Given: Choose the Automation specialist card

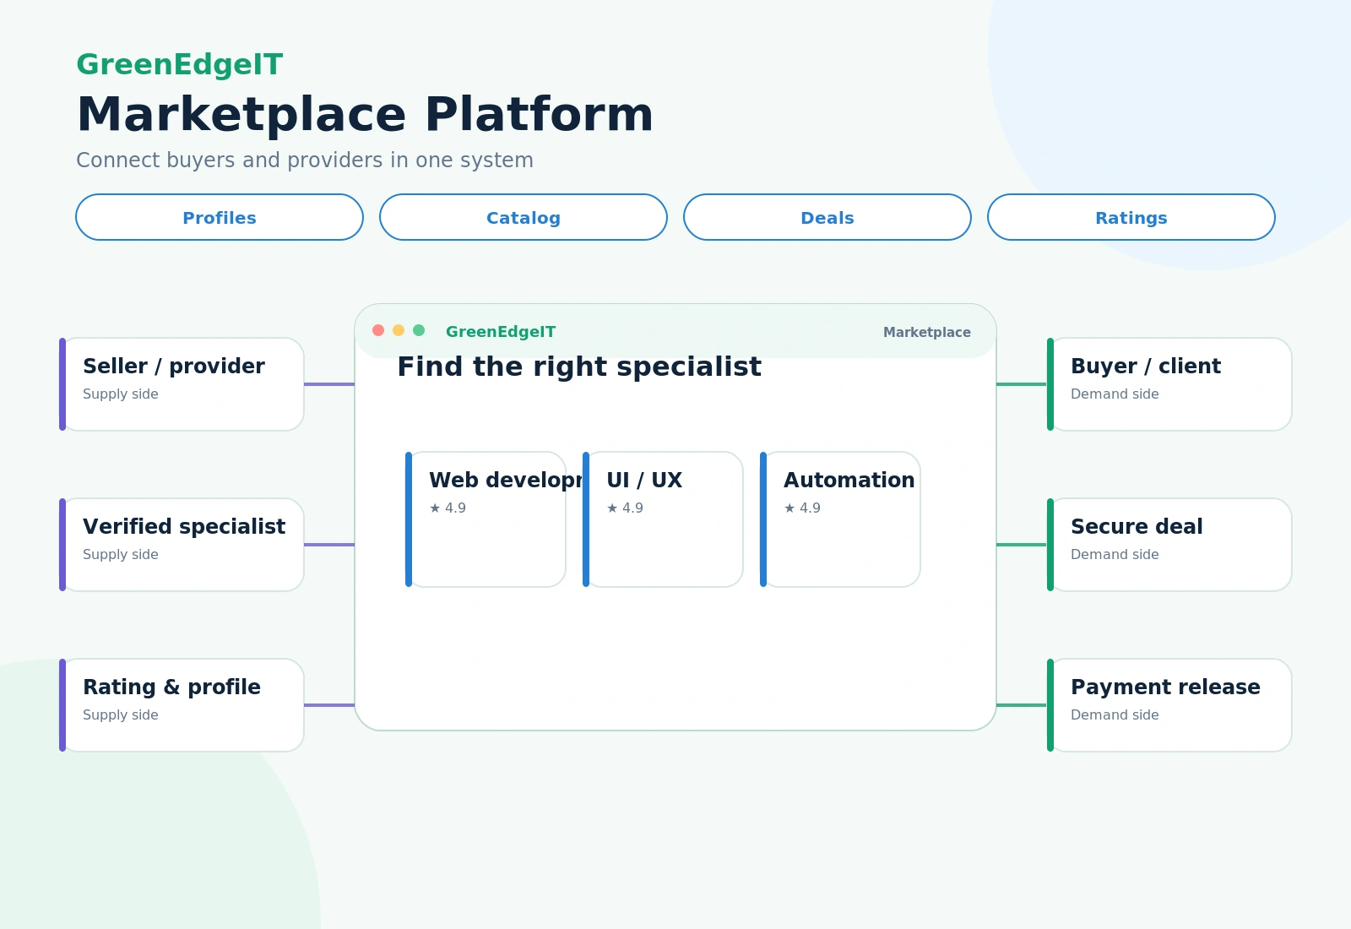Looking at the screenshot, I should point(840,519).
